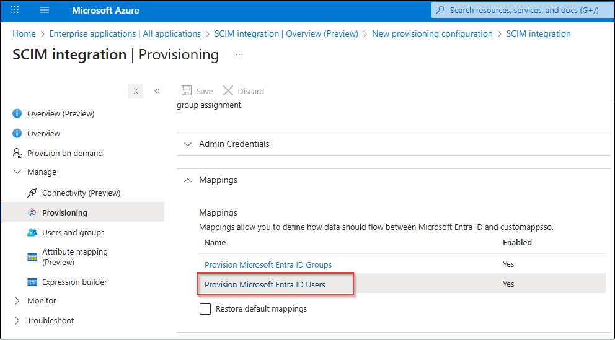615x340 pixels.
Task: Open the ellipsis more options beside the title
Action: [239, 55]
